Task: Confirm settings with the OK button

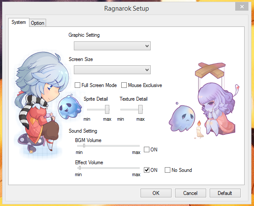Action: pyautogui.click(x=156, y=193)
